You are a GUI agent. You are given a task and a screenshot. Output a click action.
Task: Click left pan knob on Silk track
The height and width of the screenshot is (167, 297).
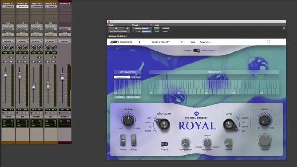click(47, 47)
